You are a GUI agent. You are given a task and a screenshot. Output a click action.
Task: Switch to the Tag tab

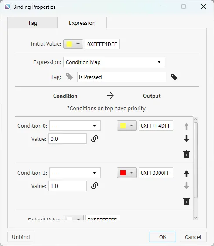click(x=32, y=23)
